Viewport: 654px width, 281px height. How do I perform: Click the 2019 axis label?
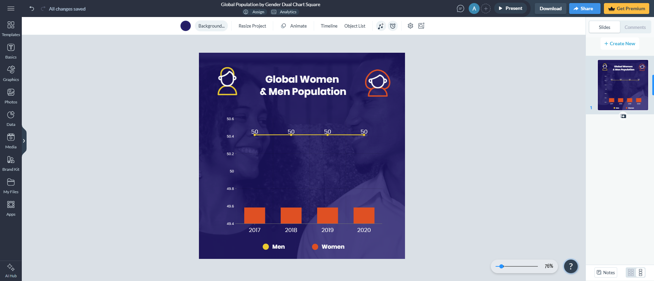tap(327, 230)
